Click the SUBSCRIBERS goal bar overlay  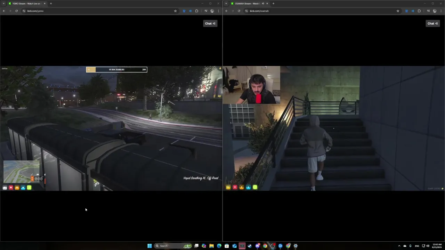pyautogui.click(x=116, y=69)
